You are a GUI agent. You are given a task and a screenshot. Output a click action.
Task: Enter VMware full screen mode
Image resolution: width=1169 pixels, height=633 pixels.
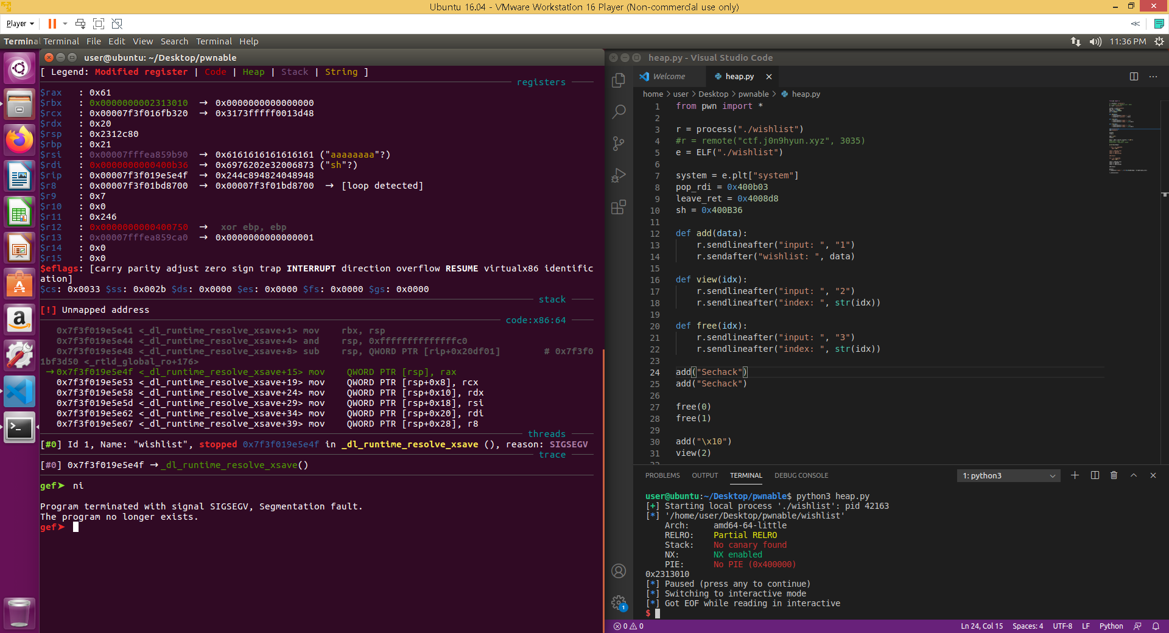pyautogui.click(x=99, y=24)
